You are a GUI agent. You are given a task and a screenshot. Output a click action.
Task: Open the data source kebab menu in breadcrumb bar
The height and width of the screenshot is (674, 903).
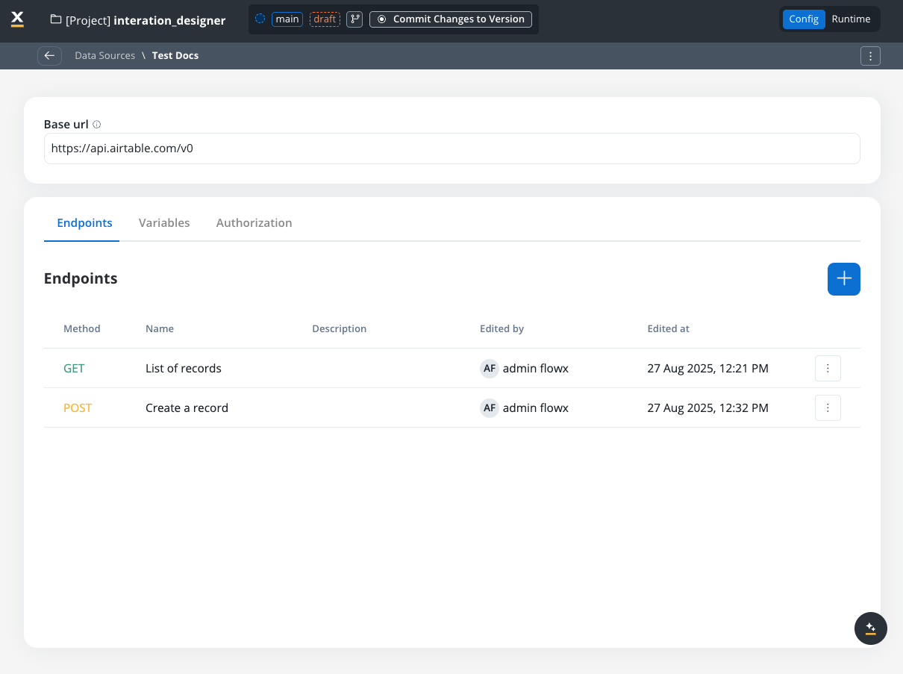[870, 56]
